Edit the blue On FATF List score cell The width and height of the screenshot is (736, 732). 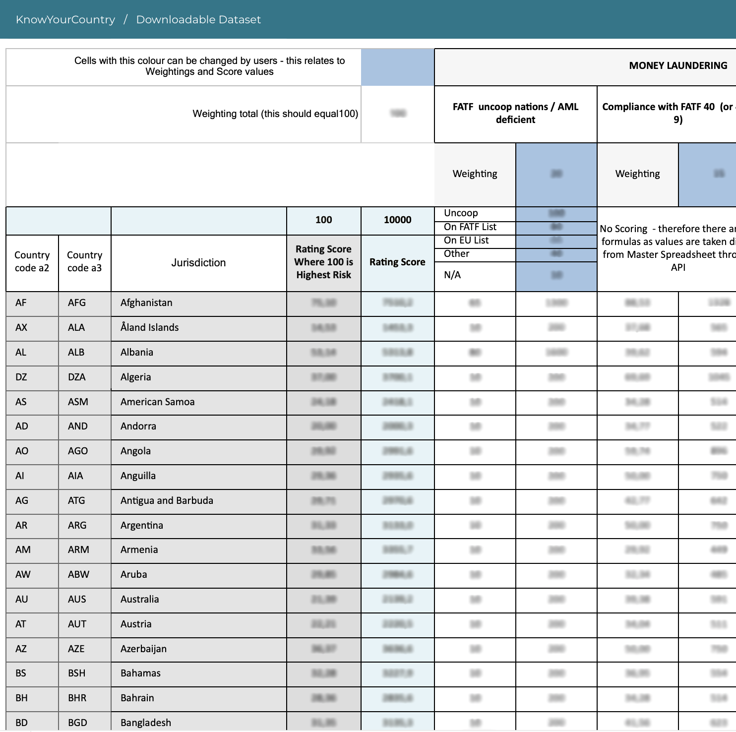556,227
